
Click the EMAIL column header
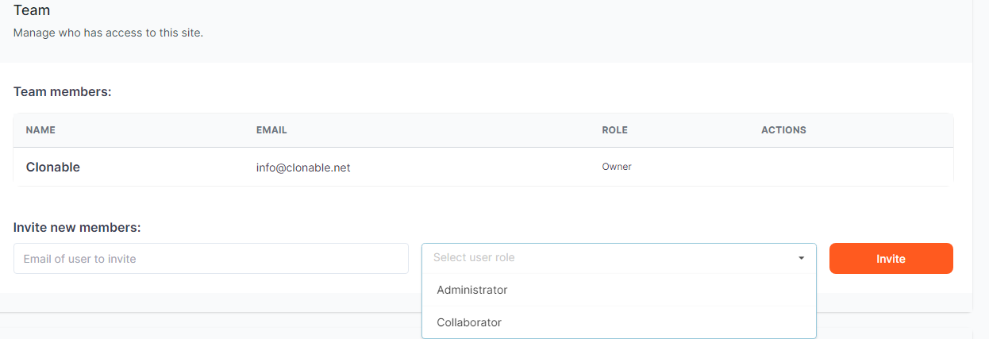271,130
